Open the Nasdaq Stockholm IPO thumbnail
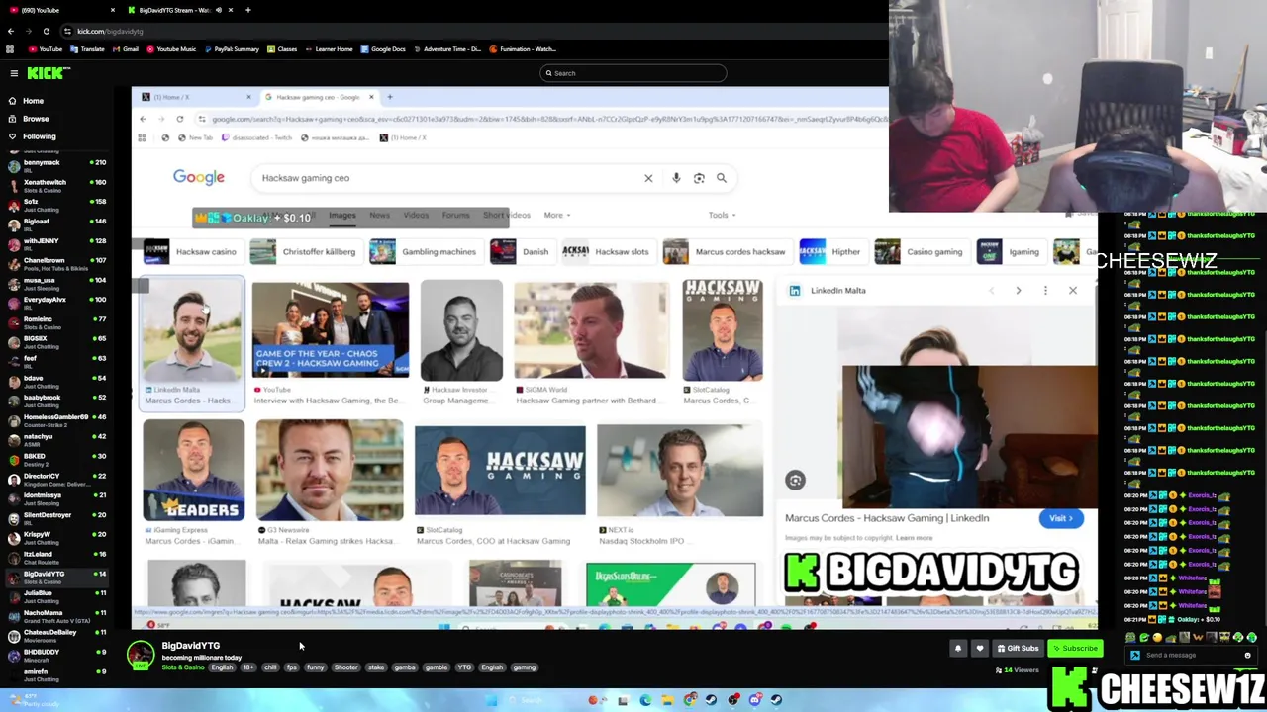 pyautogui.click(x=680, y=471)
